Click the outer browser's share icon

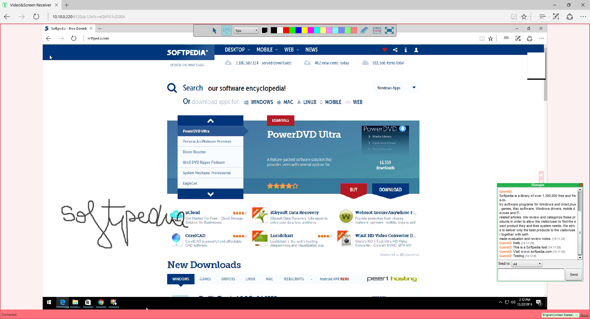[x=570, y=17]
